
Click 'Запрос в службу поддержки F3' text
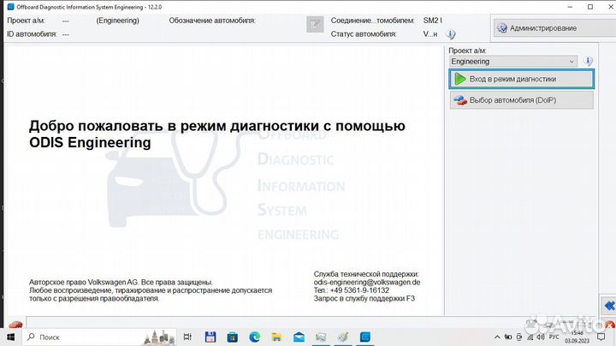point(364,298)
